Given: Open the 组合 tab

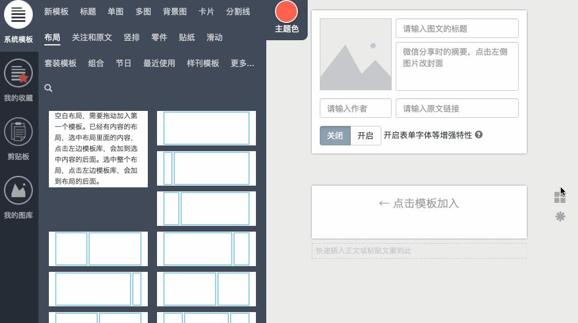Looking at the screenshot, I should (x=96, y=63).
